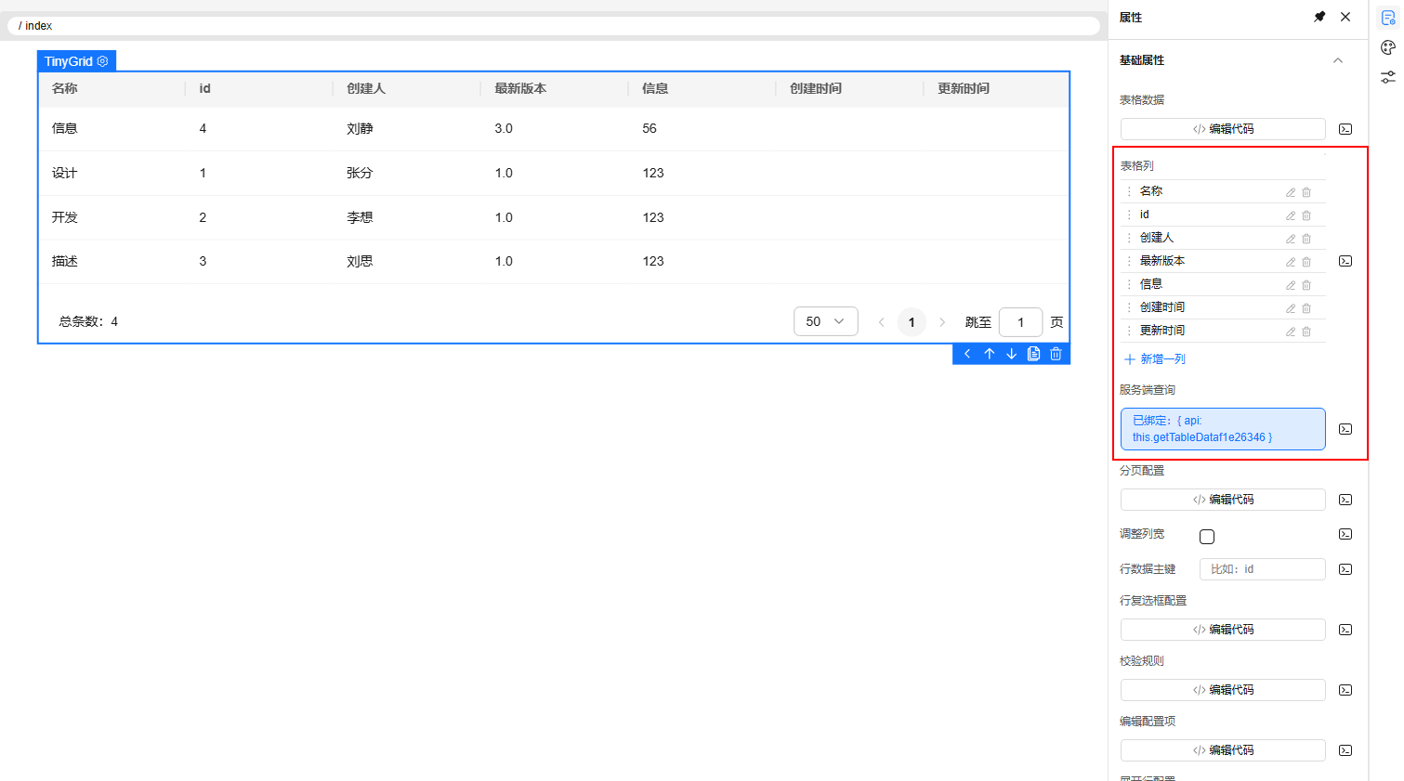Image resolution: width=1404 pixels, height=781 pixels.
Task: Move the TinyGrid component up
Action: coord(990,354)
